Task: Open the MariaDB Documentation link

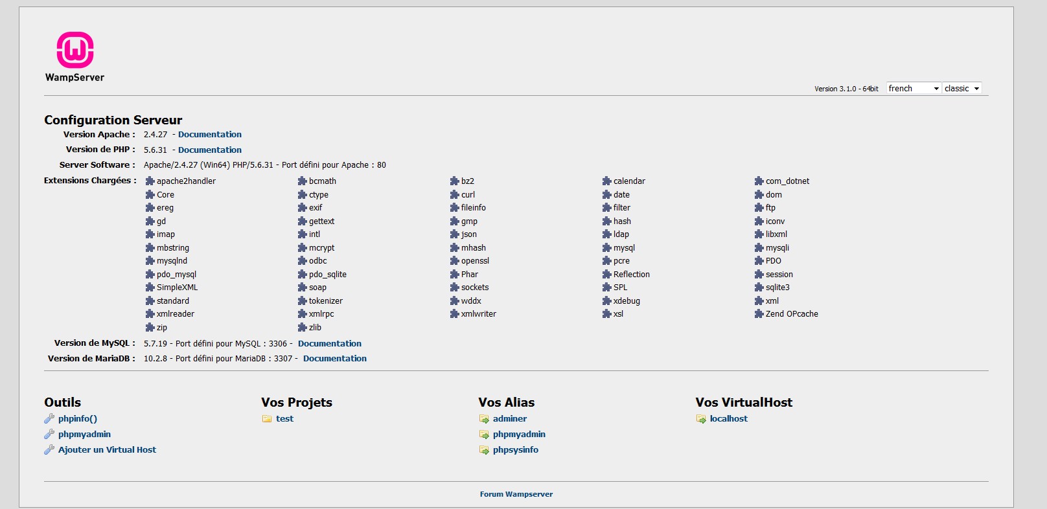Action: pyautogui.click(x=335, y=359)
